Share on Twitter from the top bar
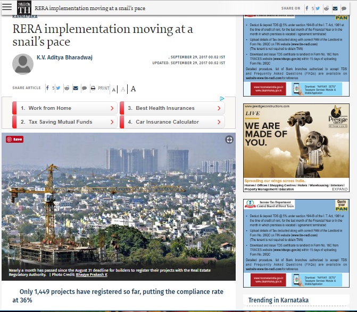The image size is (357, 312). tap(318, 8)
